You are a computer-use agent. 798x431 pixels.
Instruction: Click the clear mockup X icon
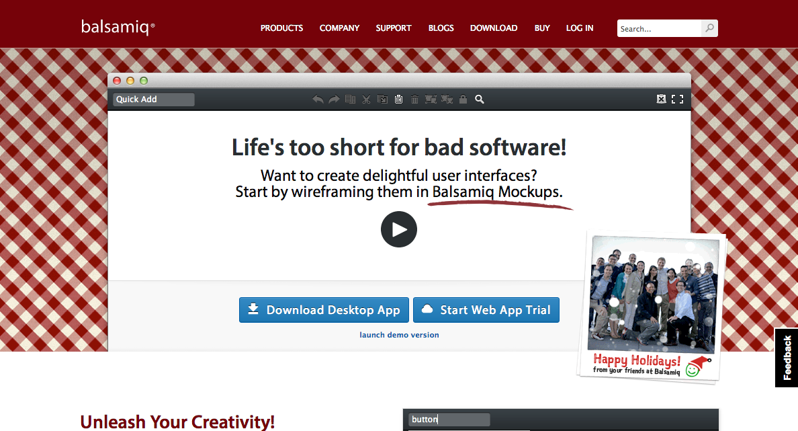pyautogui.click(x=661, y=100)
